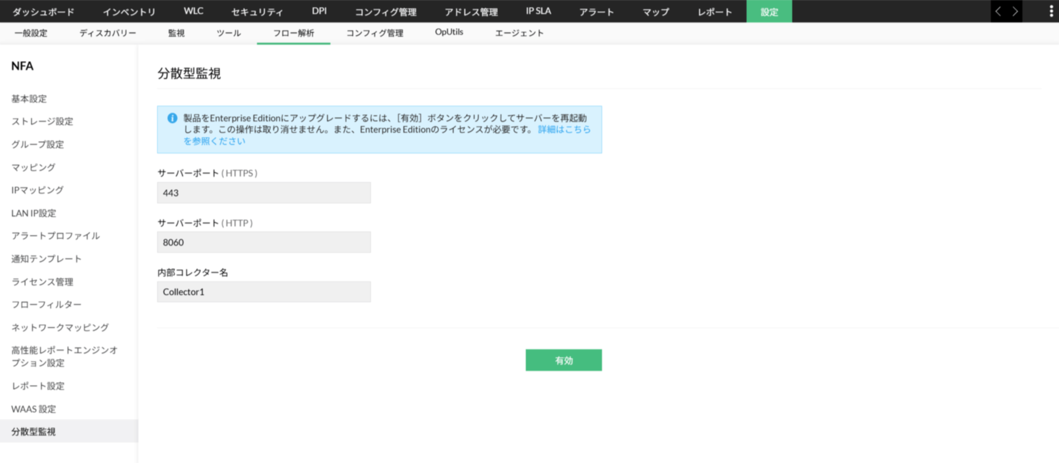Click the HTTP server port field
The image size is (1059, 463).
click(x=264, y=242)
